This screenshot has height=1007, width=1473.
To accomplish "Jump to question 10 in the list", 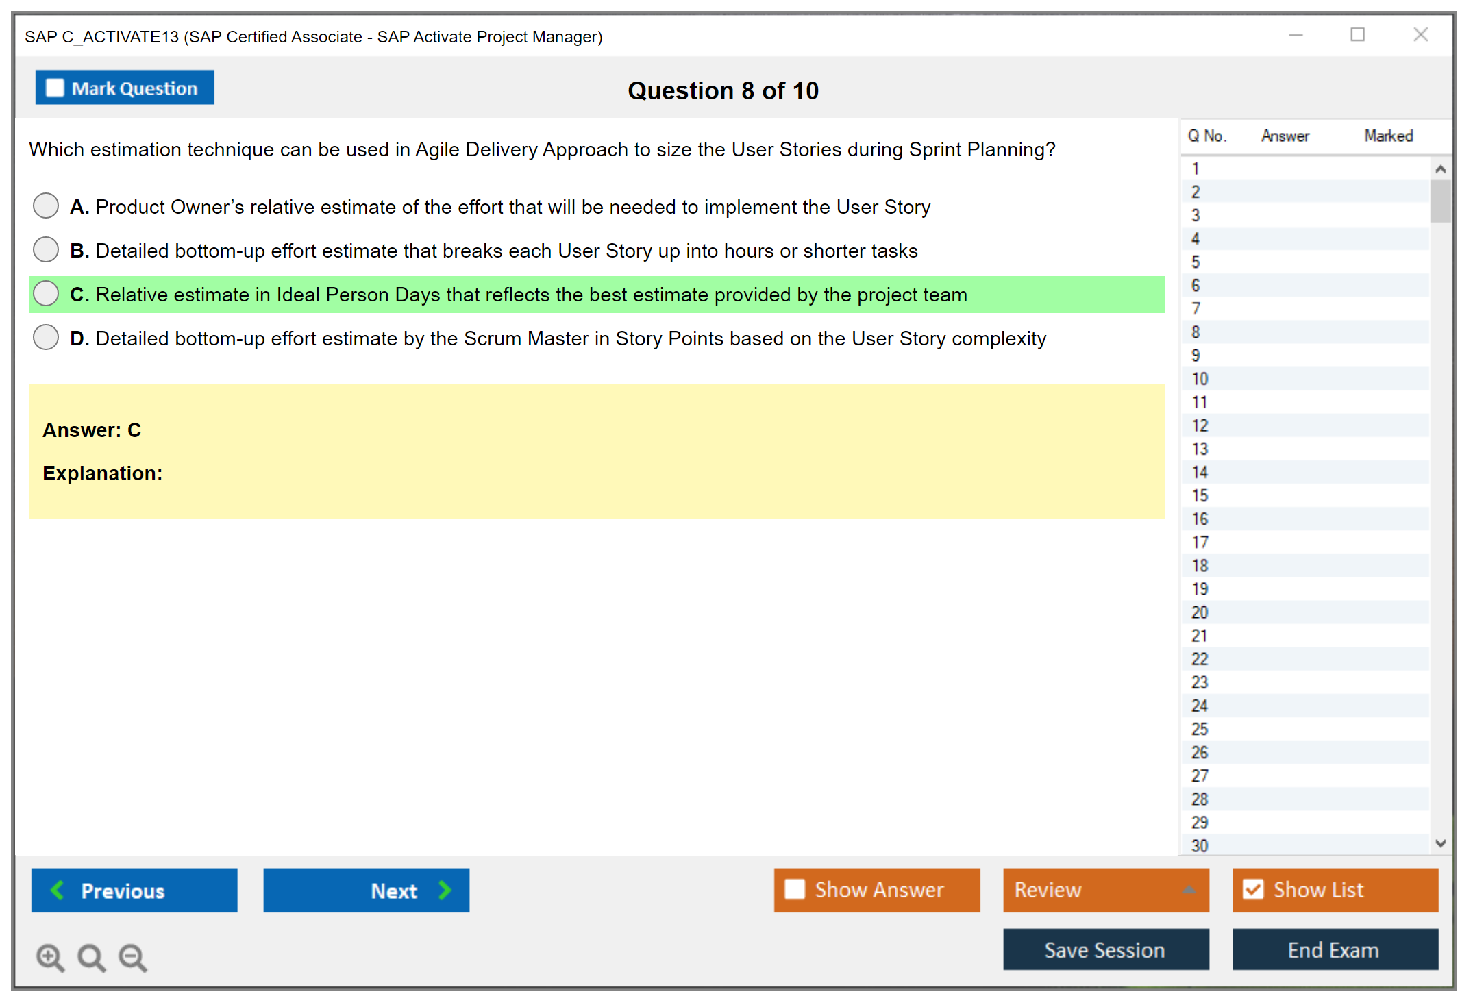I will click(1200, 379).
